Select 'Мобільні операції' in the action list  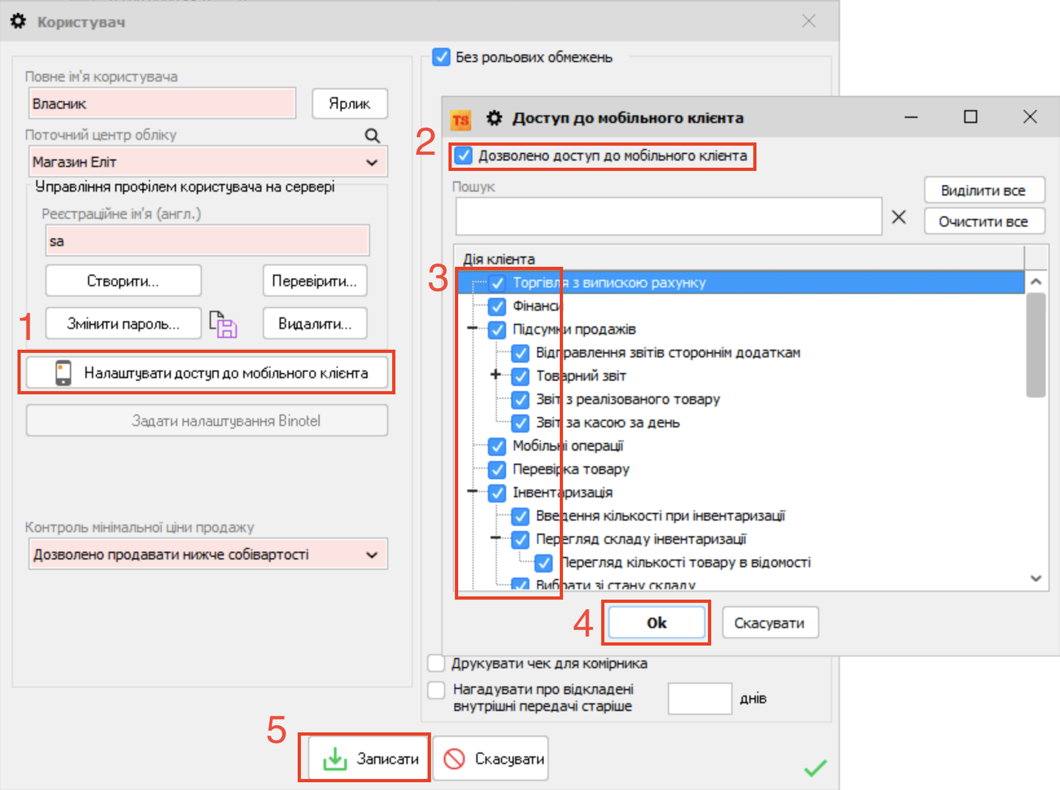click(568, 446)
